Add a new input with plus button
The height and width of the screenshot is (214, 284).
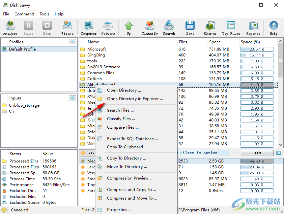tap(72, 98)
